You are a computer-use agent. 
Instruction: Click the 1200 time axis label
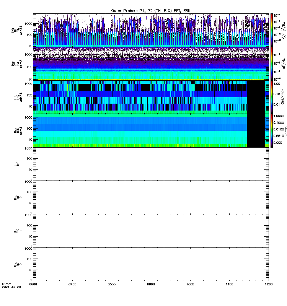pyautogui.click(x=269, y=285)
